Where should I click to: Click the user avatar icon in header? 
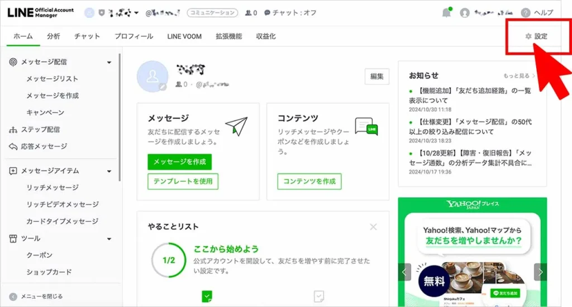click(x=464, y=13)
